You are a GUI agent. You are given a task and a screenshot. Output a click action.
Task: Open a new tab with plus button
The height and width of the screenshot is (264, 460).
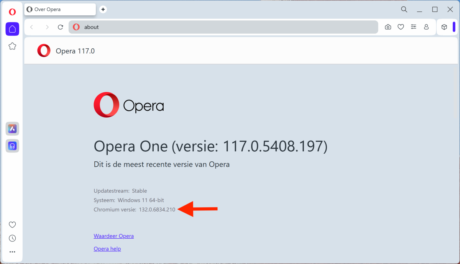(103, 10)
